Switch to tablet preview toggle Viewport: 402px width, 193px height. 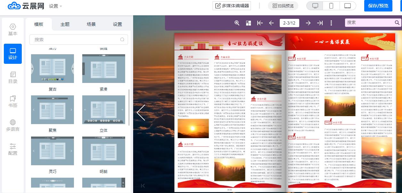pos(347,6)
